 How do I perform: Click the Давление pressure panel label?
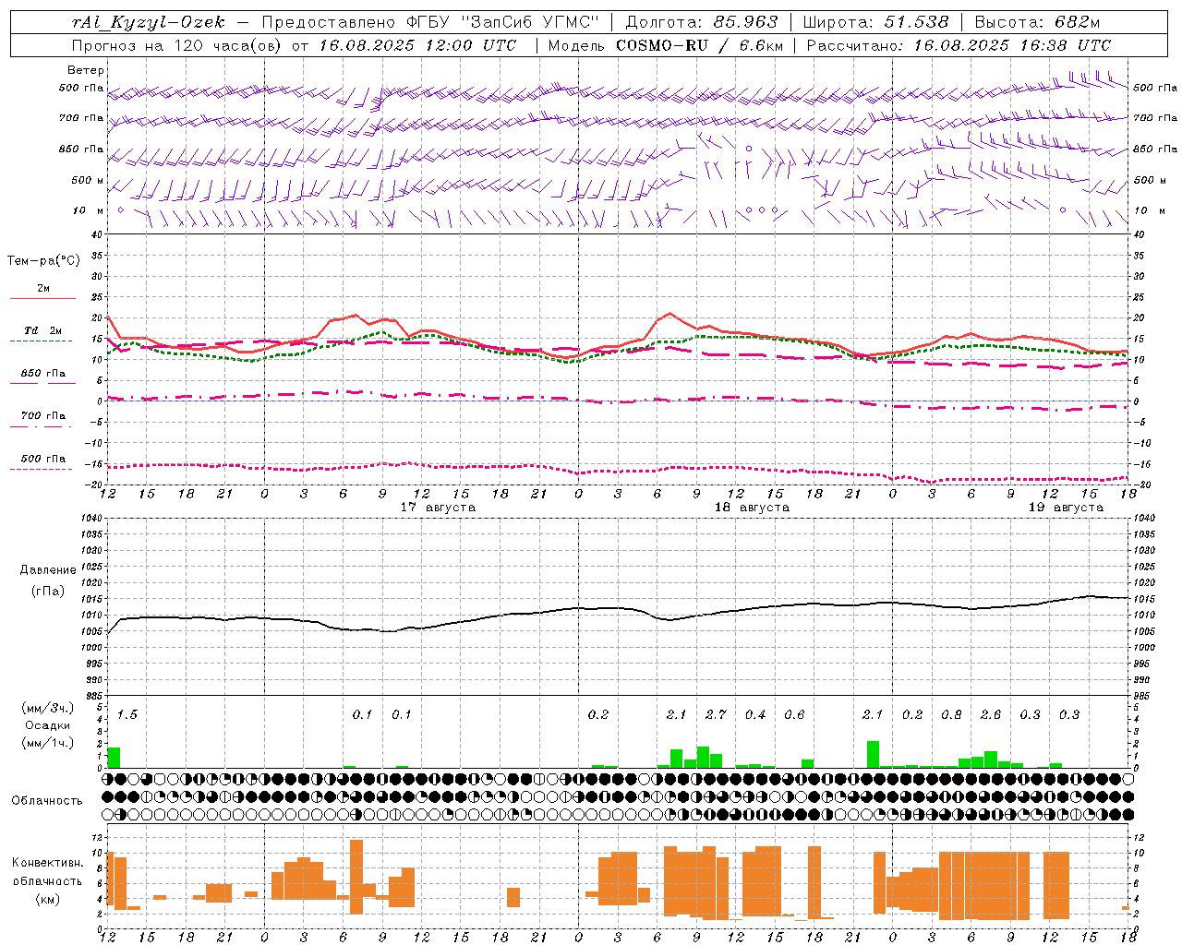pyautogui.click(x=48, y=570)
